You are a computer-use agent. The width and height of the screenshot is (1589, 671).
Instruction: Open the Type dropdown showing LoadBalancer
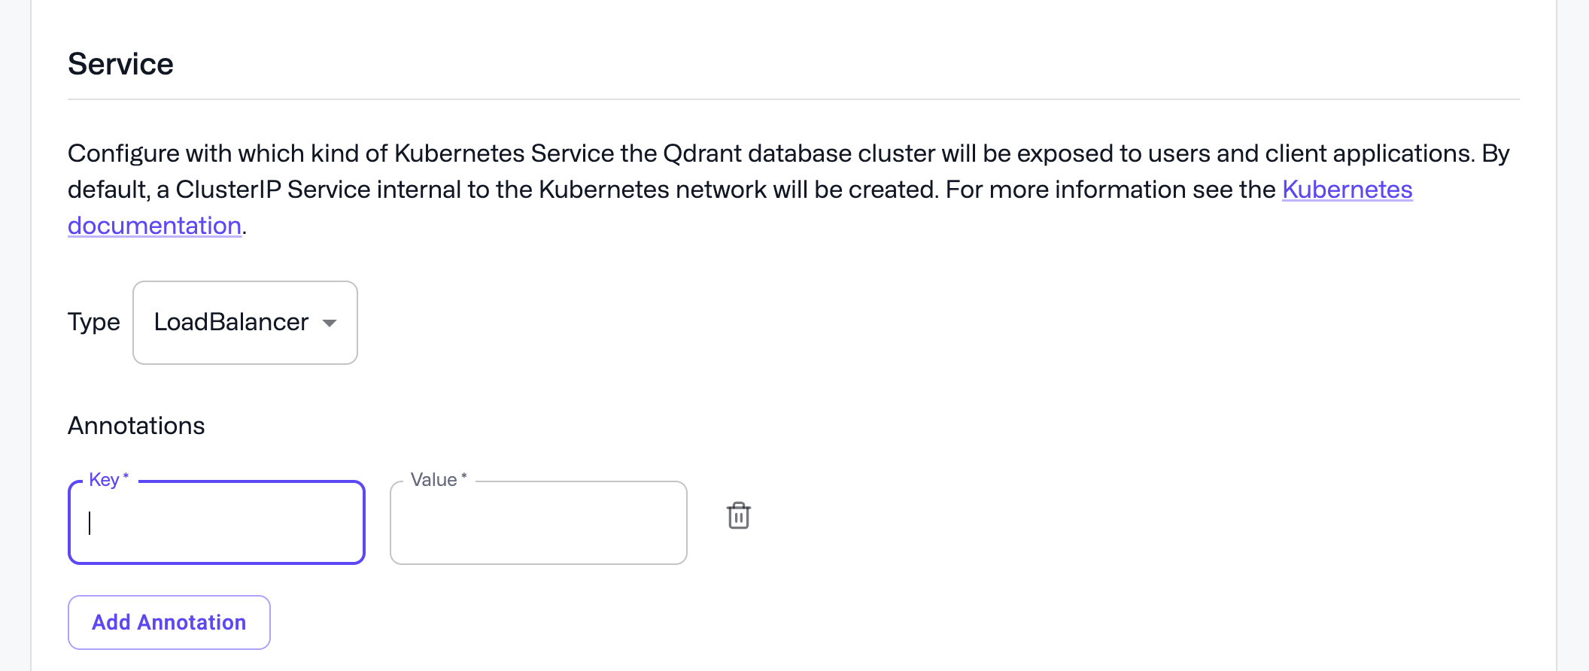pyautogui.click(x=245, y=322)
